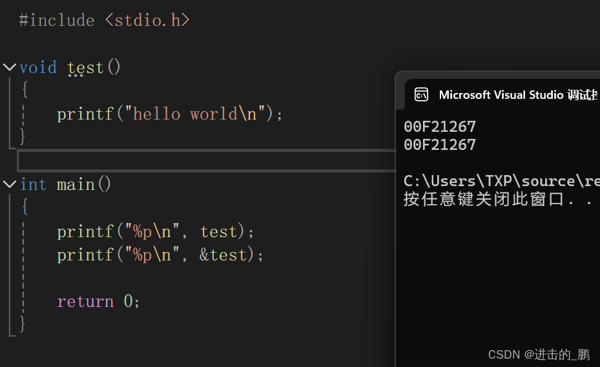Click the #include <stdio.h> line
The height and width of the screenshot is (367, 600).
pyautogui.click(x=104, y=20)
